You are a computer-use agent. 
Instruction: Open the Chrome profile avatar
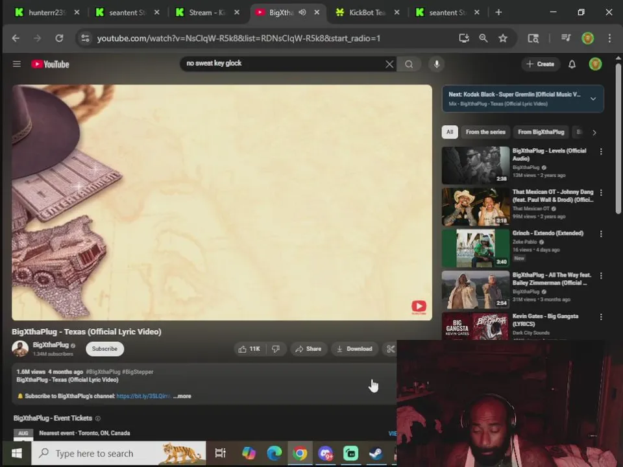[x=588, y=38]
